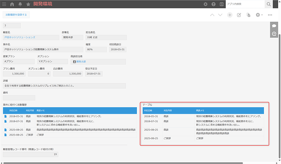Click 活動履歴を登録する button
Screen dimensions: 281x164
tap(16, 15)
